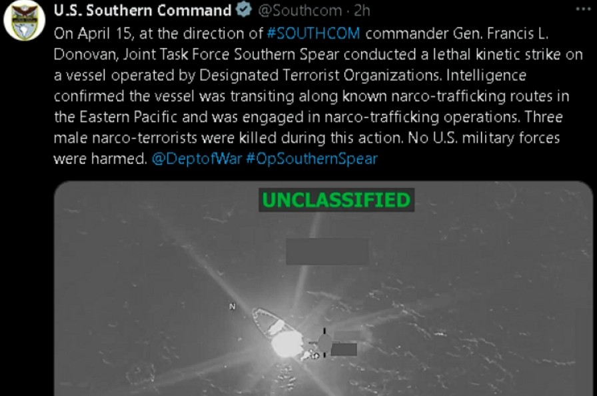Click the lighter redaction box above the darker one
The height and width of the screenshot is (396, 597).
coord(347,336)
